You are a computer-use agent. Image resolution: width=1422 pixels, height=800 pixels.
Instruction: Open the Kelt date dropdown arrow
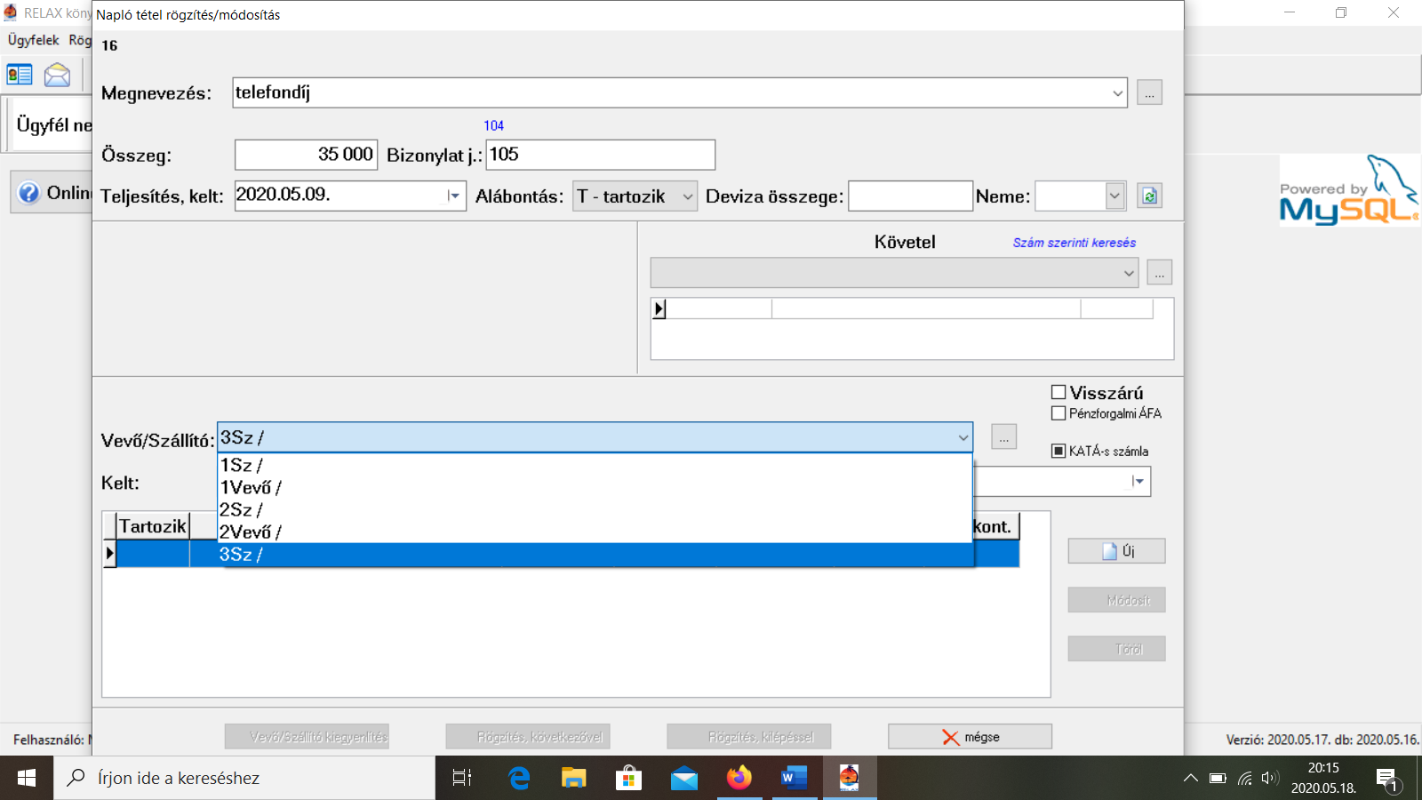(x=1138, y=481)
